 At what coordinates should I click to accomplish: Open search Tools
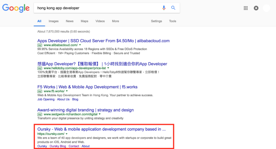pyautogui.click(x=172, y=21)
